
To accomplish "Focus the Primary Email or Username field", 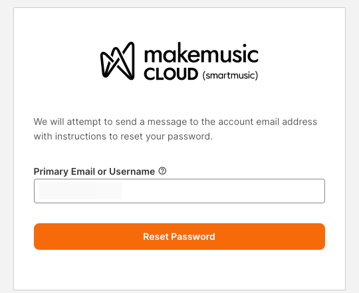I will (179, 191).
